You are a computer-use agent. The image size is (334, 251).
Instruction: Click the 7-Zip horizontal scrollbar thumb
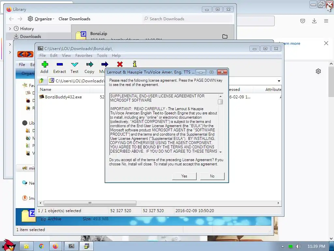tap(90, 203)
